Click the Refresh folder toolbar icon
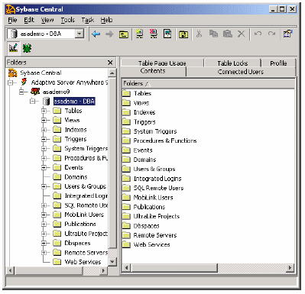 point(183,34)
